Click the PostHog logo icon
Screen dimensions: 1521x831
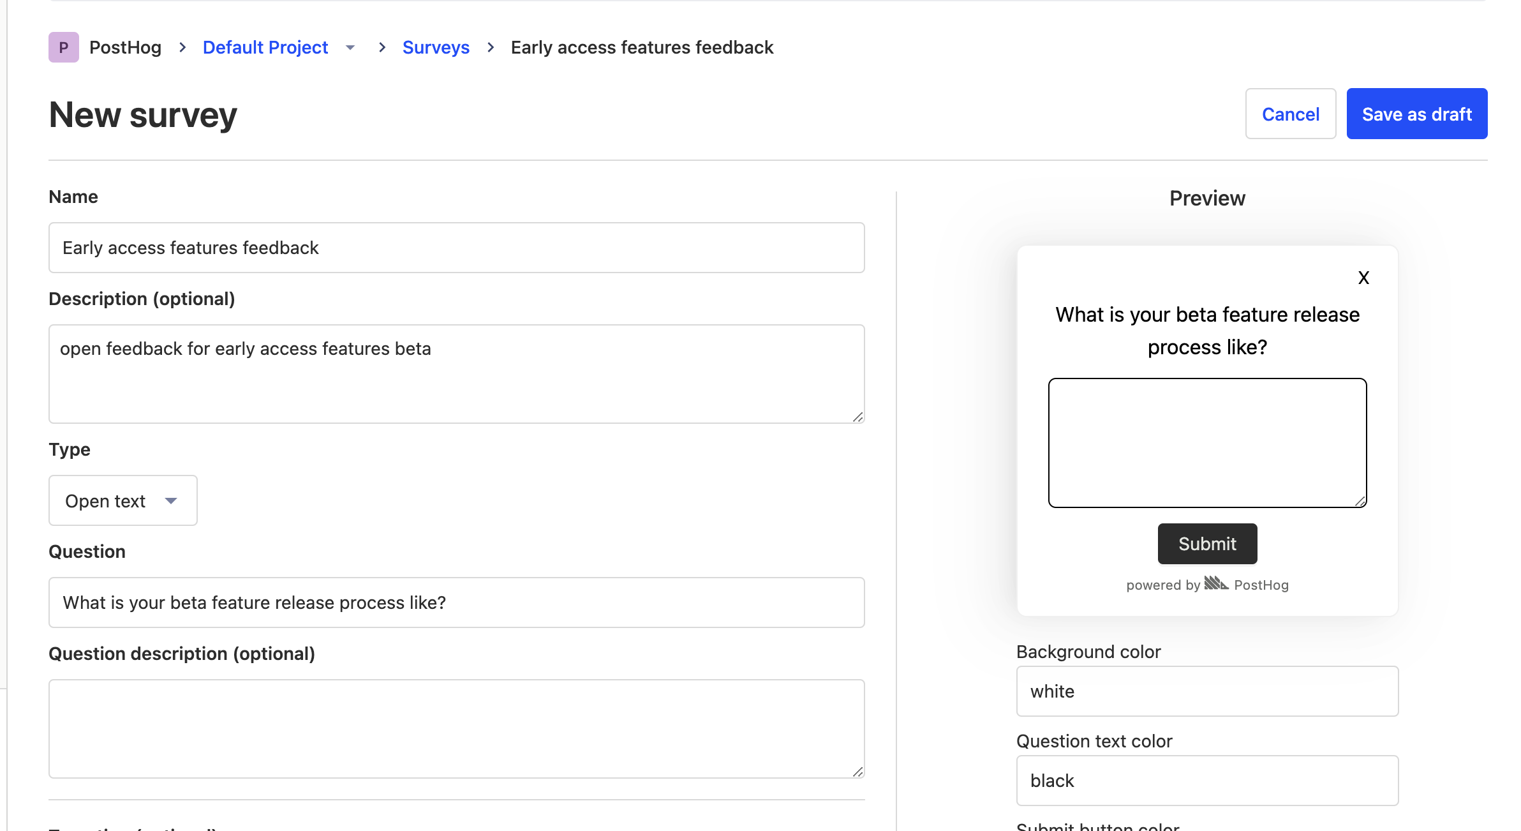63,47
